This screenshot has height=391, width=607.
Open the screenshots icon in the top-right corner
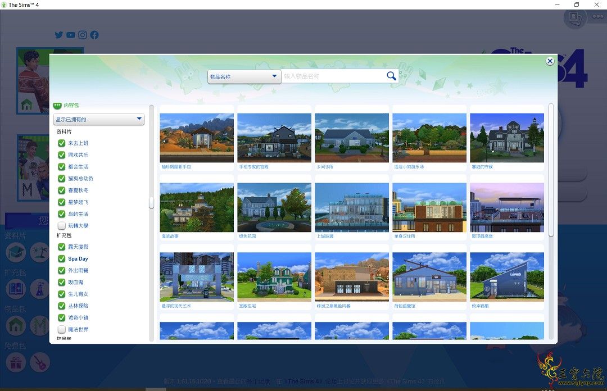[x=575, y=17]
